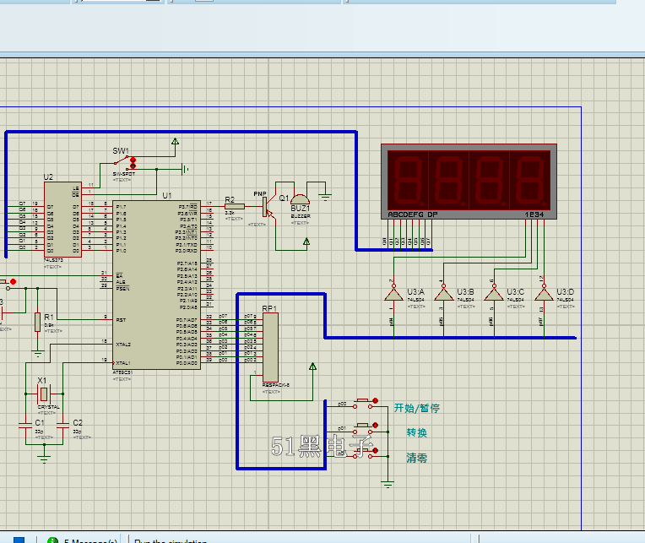Push the 转换 push-button plunger
645x543 pixels.
[362, 426]
